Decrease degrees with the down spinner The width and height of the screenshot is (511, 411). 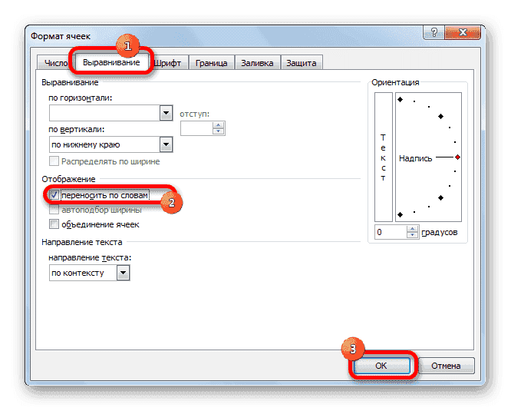click(x=413, y=235)
